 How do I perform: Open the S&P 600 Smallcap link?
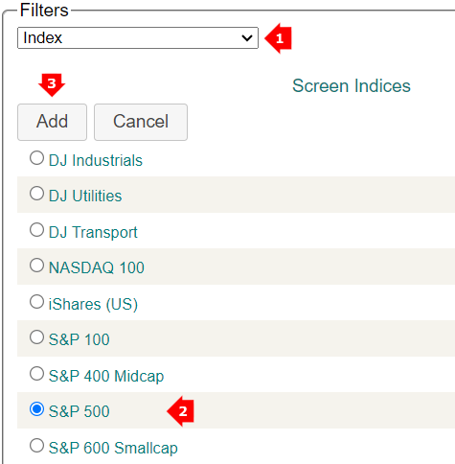point(113,448)
